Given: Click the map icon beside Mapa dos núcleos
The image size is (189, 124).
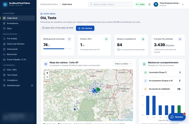Looking at the screenshot, I should point(46,64).
